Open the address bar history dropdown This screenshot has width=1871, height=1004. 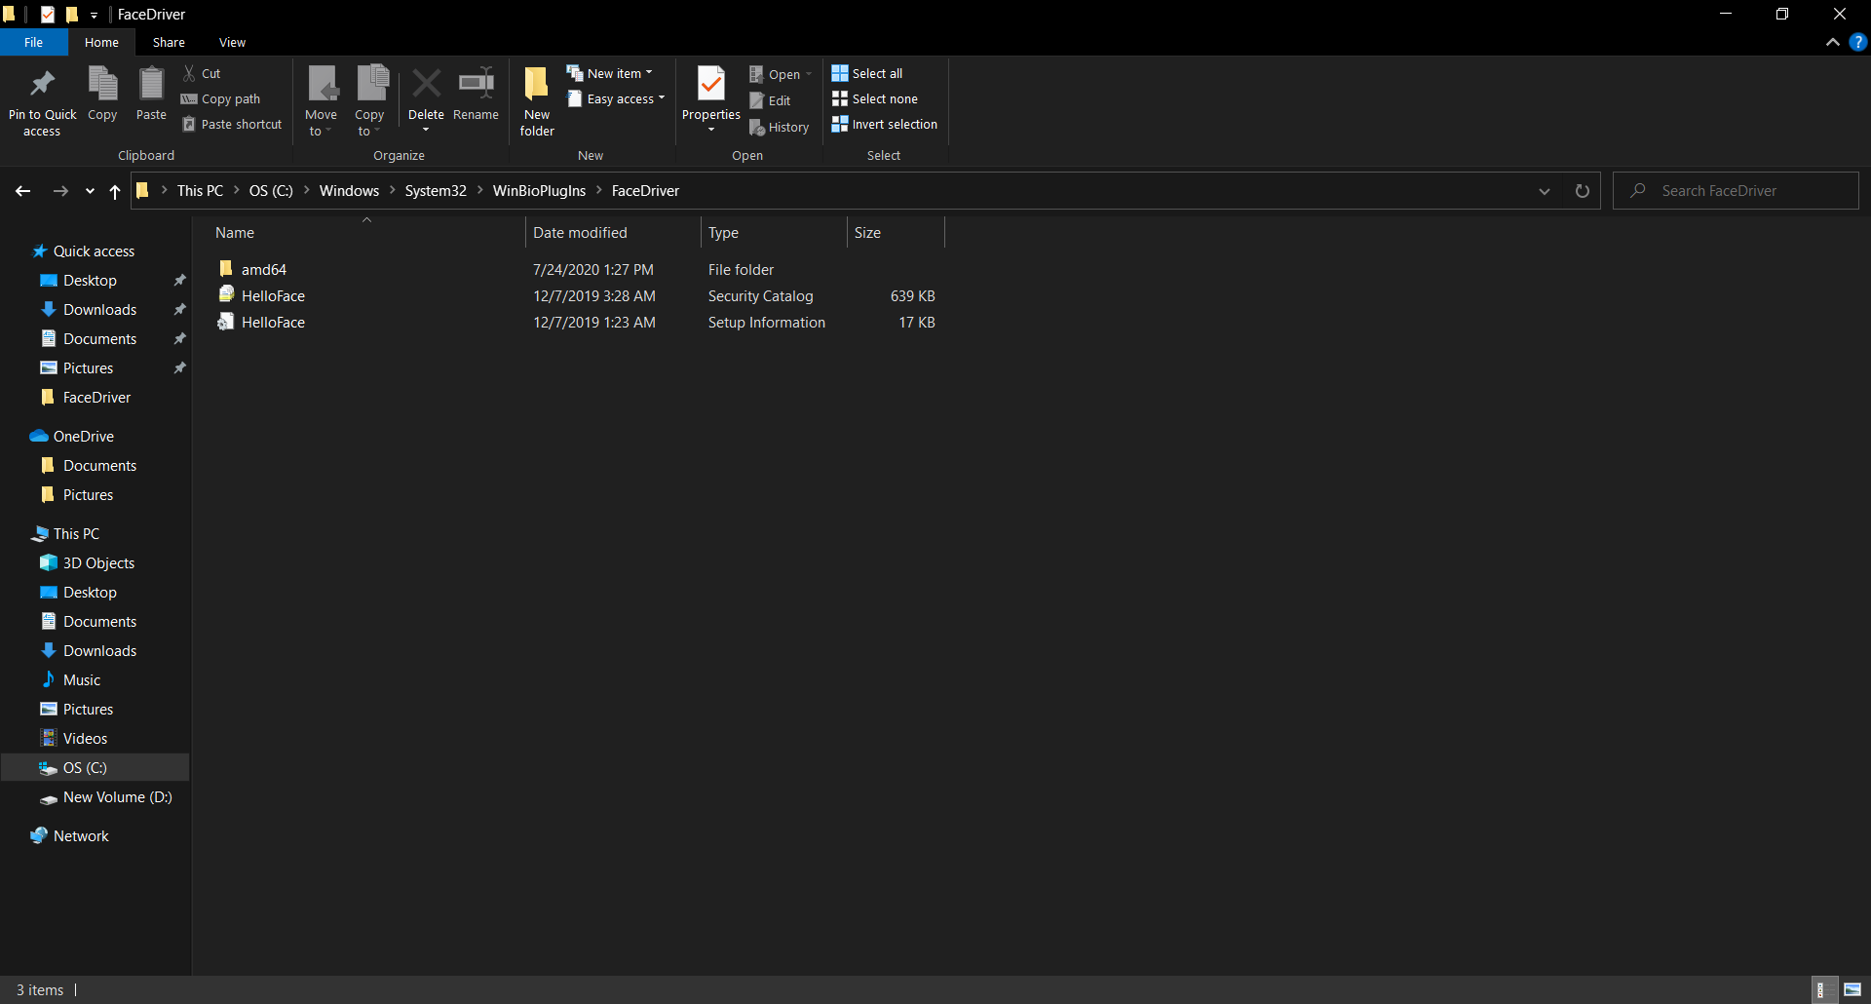click(x=1545, y=191)
